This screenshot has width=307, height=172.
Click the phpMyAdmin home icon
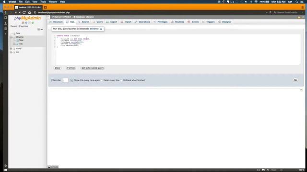(x=23, y=23)
